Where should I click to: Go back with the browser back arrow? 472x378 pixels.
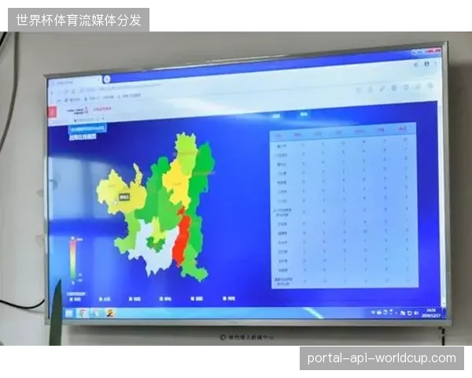click(53, 91)
